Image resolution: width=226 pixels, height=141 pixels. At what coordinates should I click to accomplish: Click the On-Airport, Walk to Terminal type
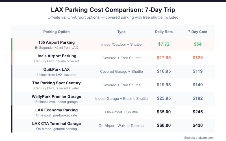[121, 126]
